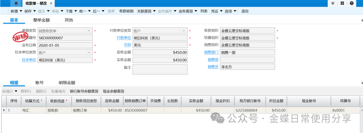This screenshot has height=133, width=363.
Task: Expand the 新增 dropdown arrow in toolbar
Action: (x=21, y=11)
